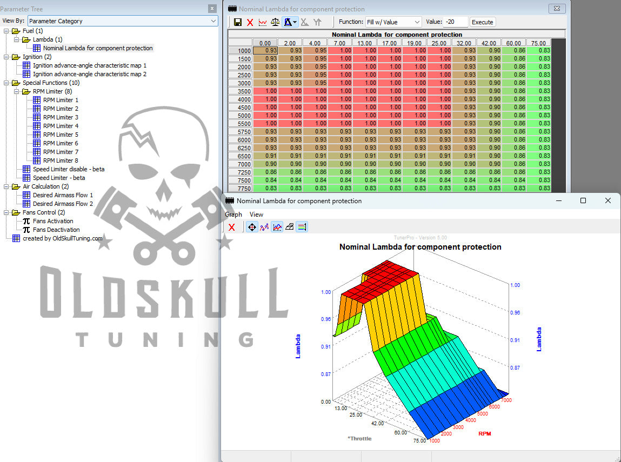Select RPM Limiter 2 in tree
The image size is (621, 462).
click(61, 109)
